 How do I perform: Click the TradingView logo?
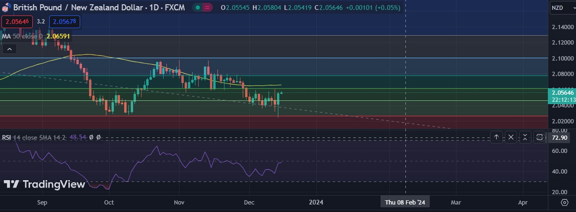tap(45, 184)
